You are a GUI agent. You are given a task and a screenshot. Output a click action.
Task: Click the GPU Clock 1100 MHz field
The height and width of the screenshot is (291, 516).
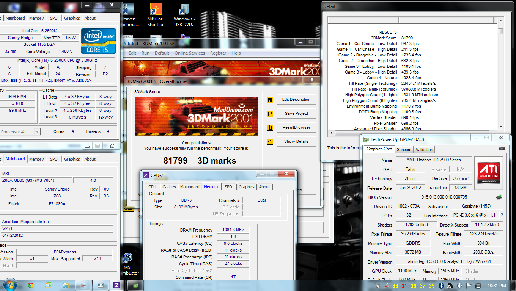point(408,271)
